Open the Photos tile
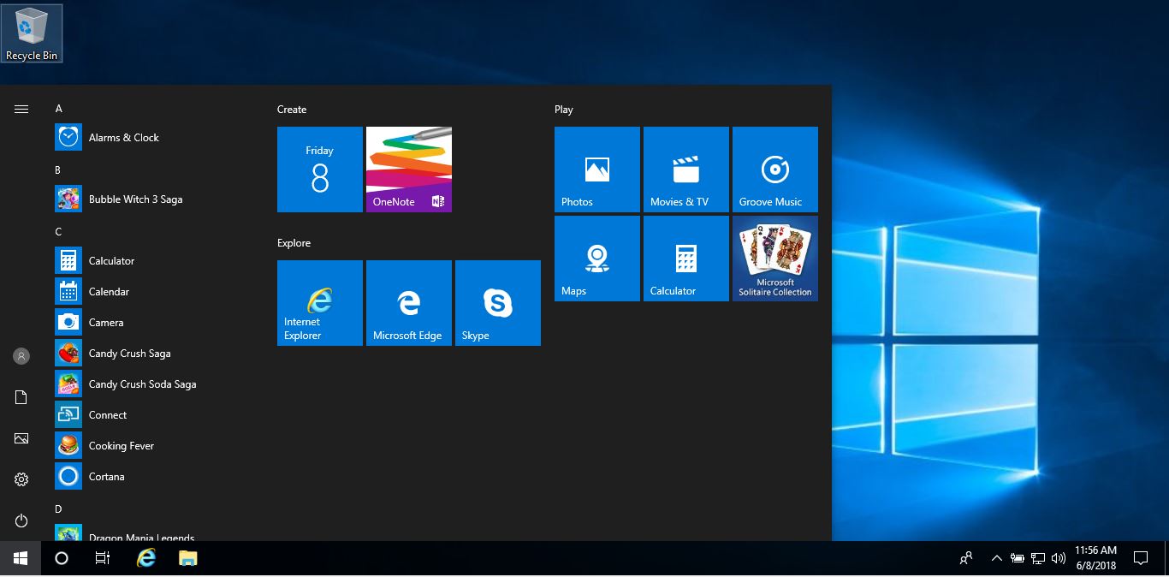The height and width of the screenshot is (577, 1169). [597, 170]
